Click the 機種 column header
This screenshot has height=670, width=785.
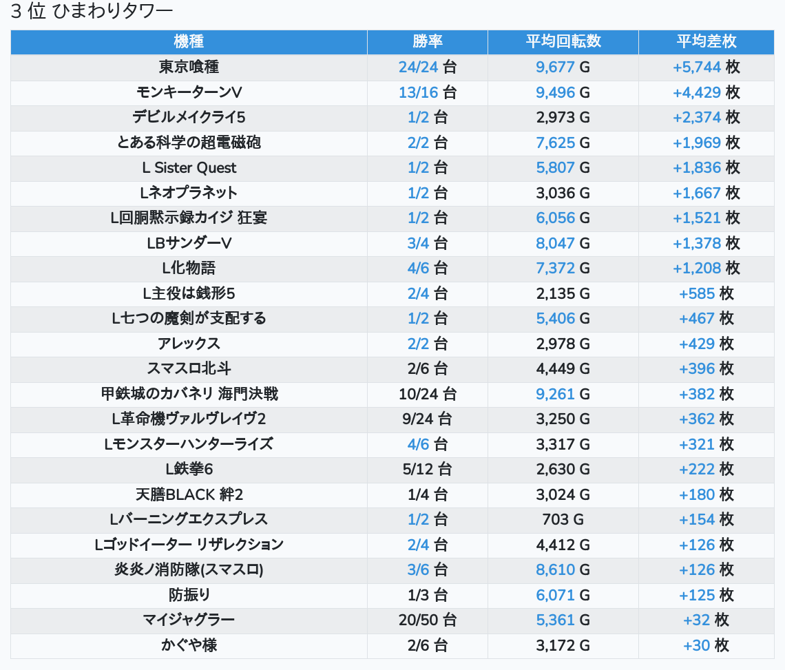[189, 41]
